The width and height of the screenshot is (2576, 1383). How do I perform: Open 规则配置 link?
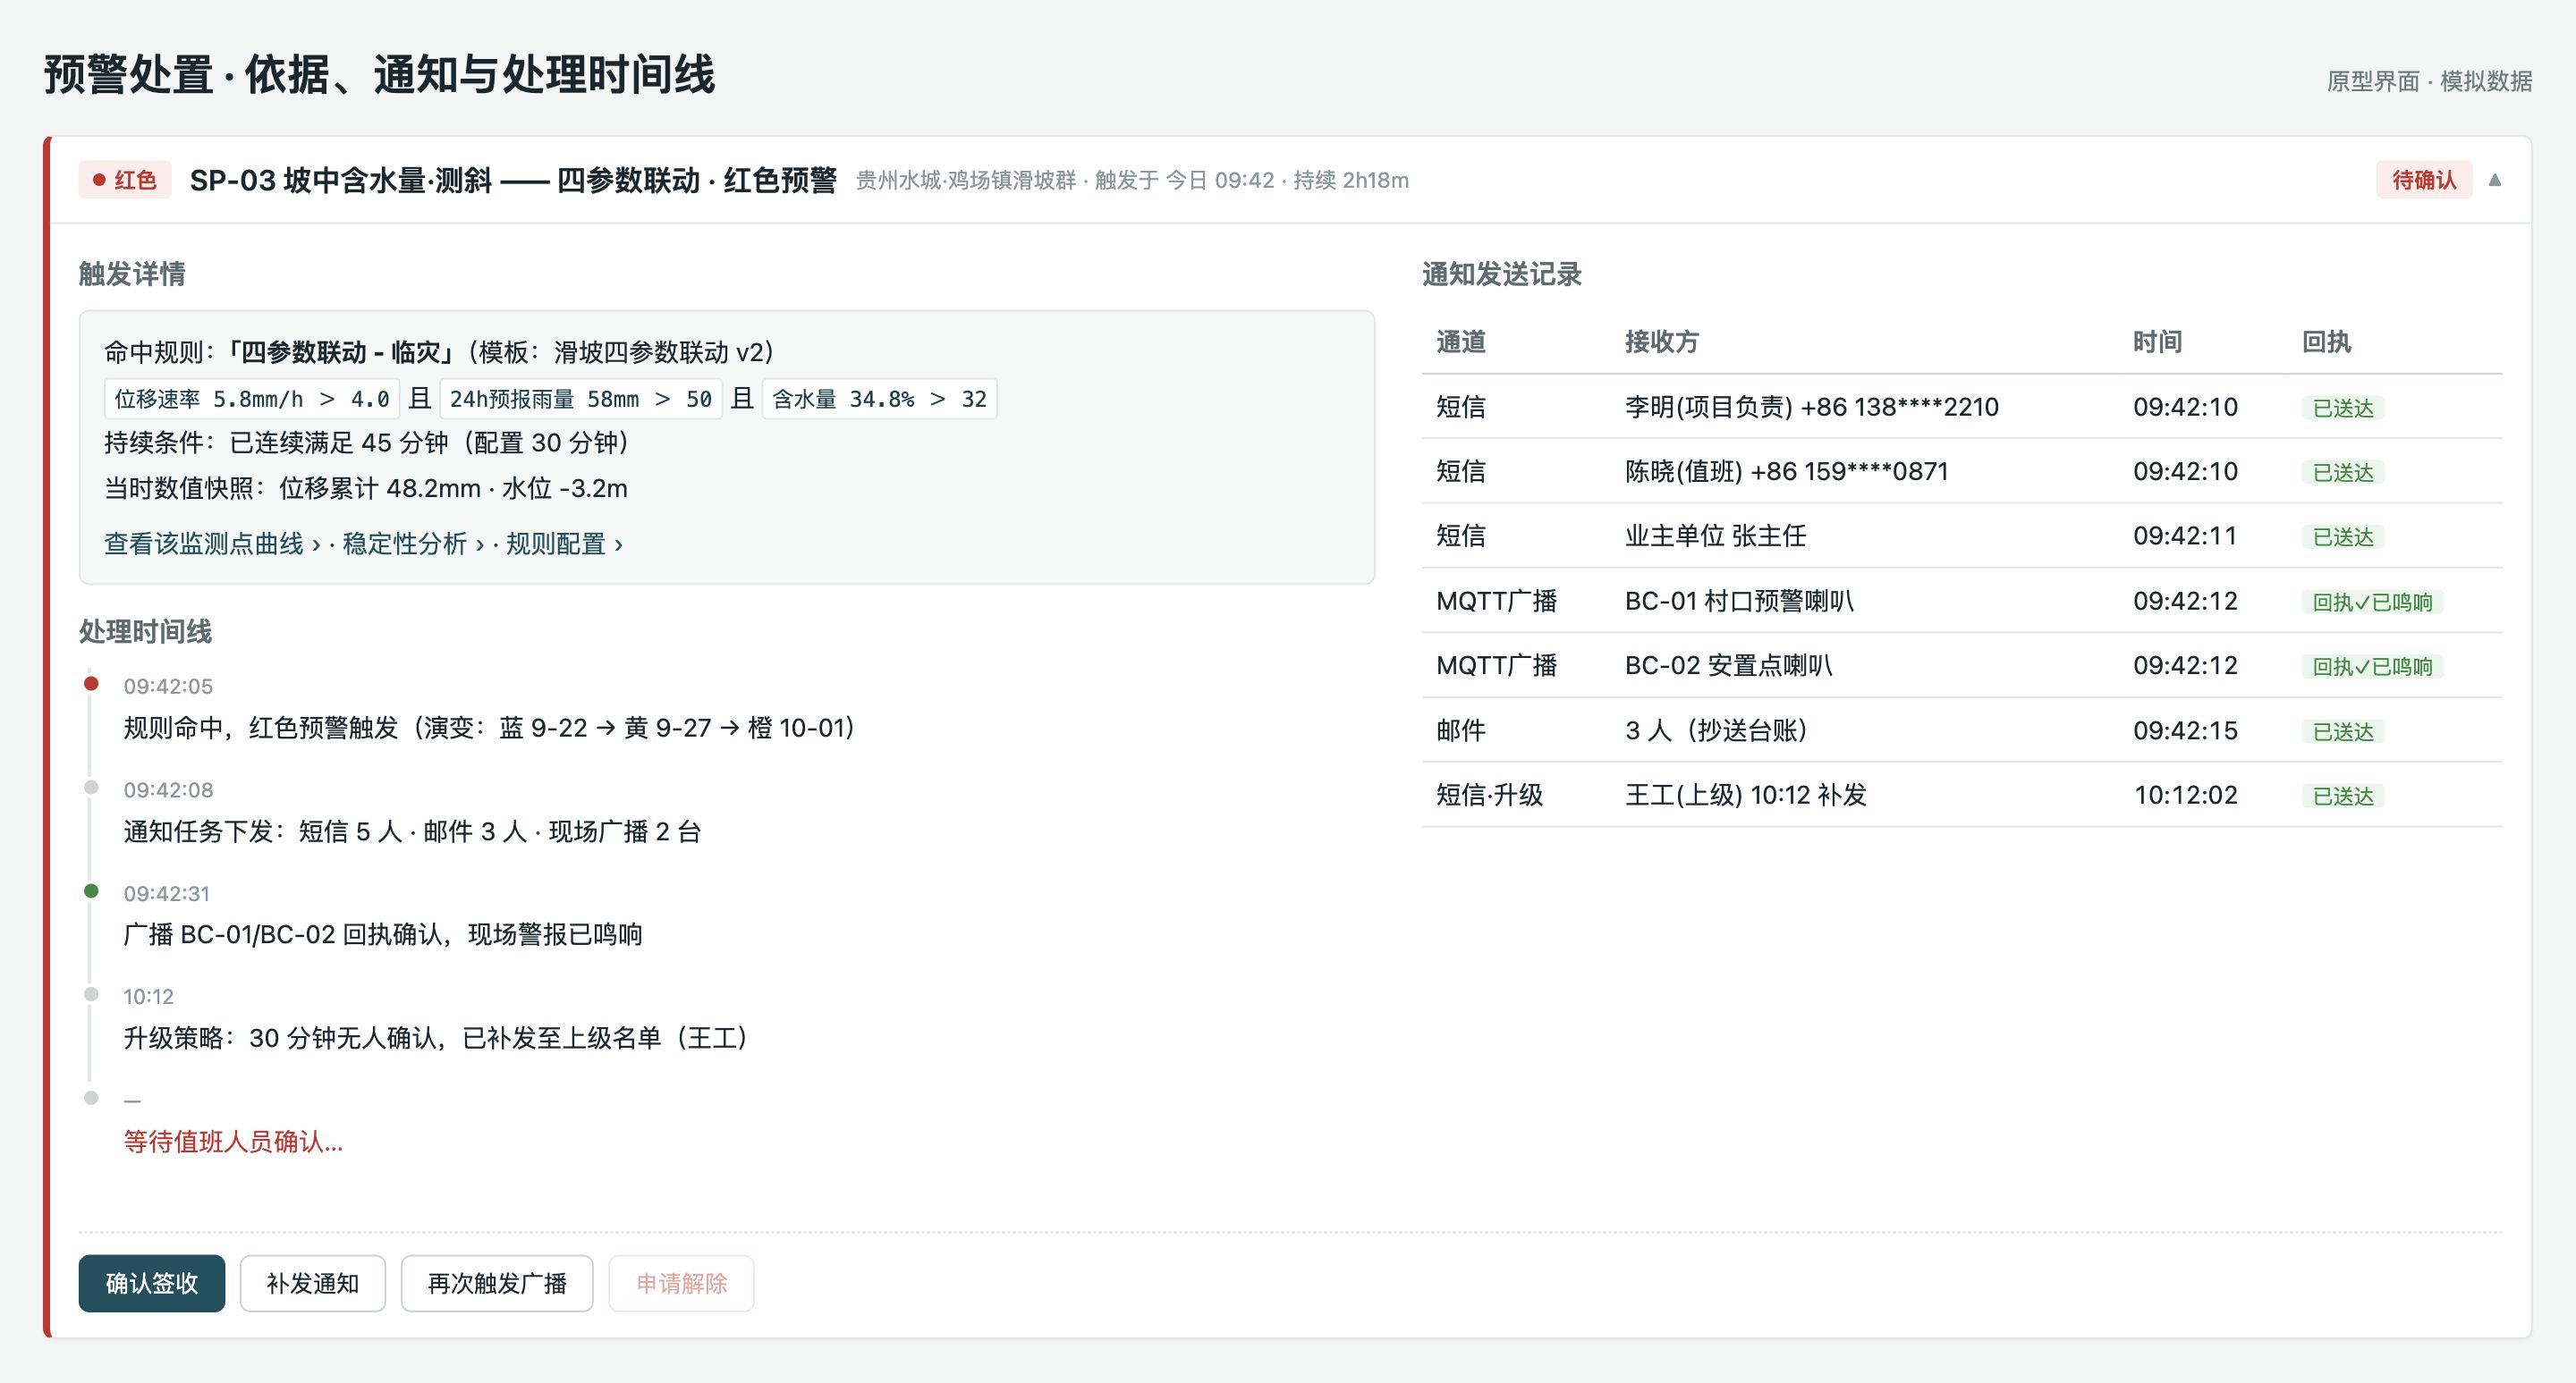564,544
